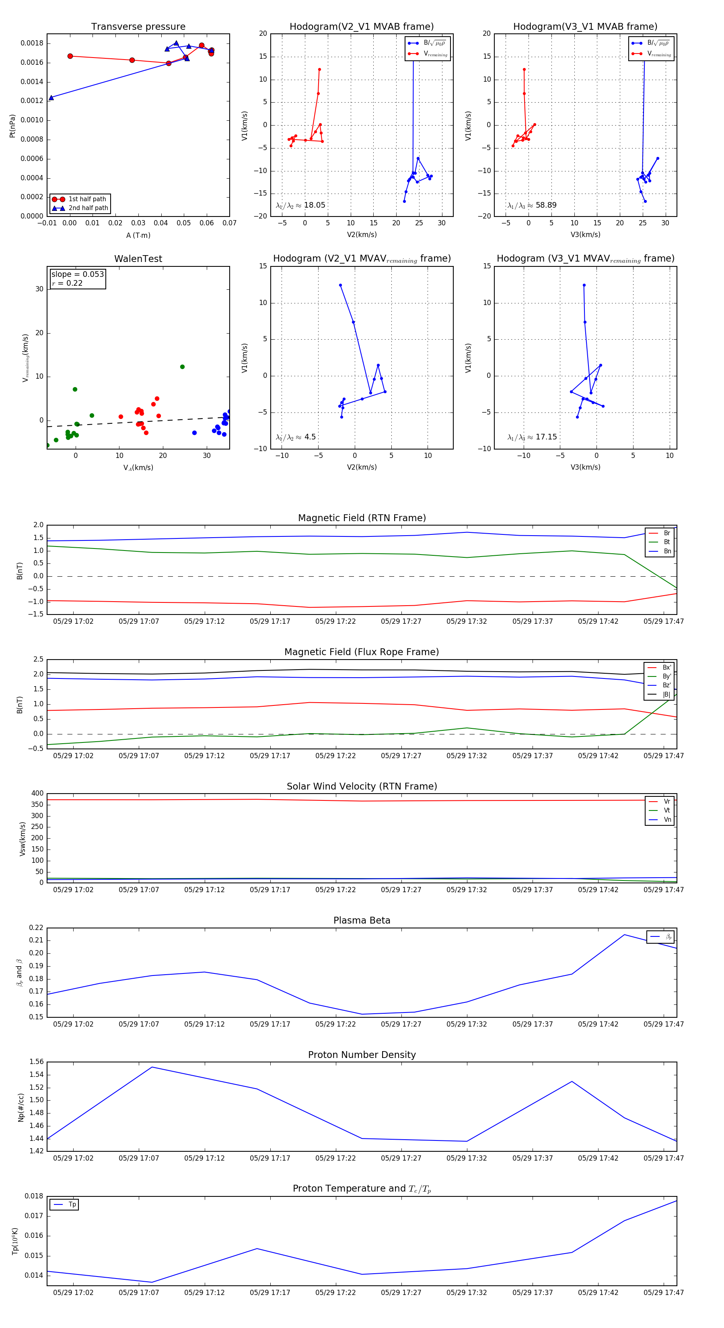Click the 'Magnetic Field (Flux Rope Frame)' title

tap(362, 652)
